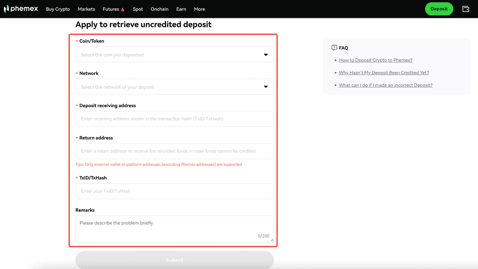Click the incorrect Deposit FAQ link
The image size is (478, 269).
[386, 85]
